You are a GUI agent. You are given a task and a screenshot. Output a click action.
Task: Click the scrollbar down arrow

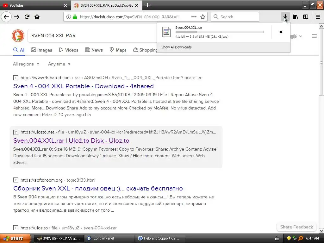pyautogui.click(x=321, y=231)
